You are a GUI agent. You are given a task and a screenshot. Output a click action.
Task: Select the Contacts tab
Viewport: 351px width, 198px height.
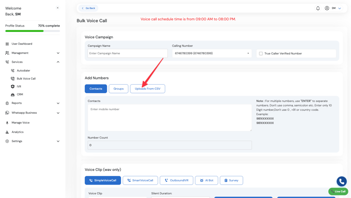96,89
